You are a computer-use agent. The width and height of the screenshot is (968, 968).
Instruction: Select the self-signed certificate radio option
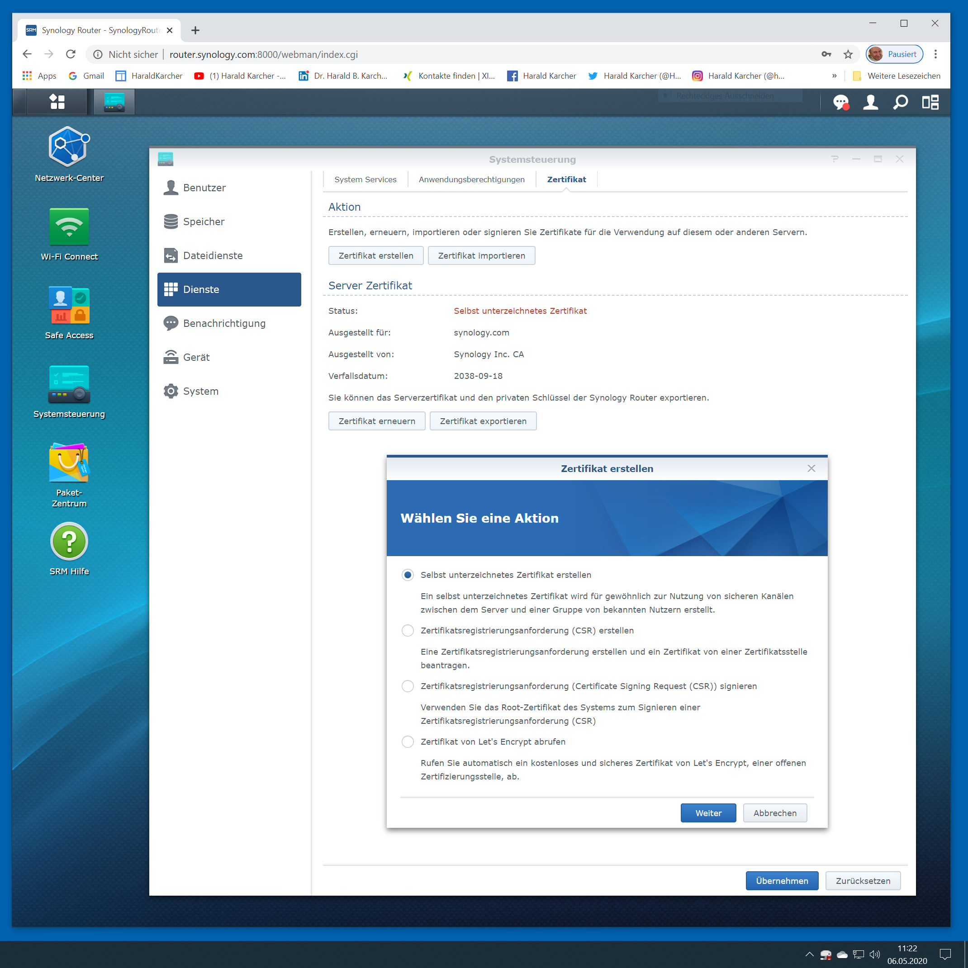(x=408, y=575)
